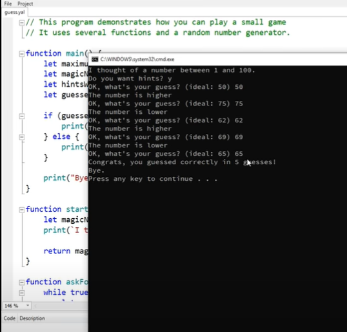347x332 pixels.
Task: Click on the let maximu code line
Action: point(66,64)
